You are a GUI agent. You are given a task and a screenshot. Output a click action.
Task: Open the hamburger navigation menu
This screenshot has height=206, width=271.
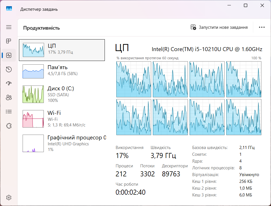9,27
